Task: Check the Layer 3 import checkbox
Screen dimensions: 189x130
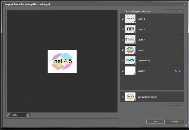Action: pyautogui.click(x=123, y=29)
